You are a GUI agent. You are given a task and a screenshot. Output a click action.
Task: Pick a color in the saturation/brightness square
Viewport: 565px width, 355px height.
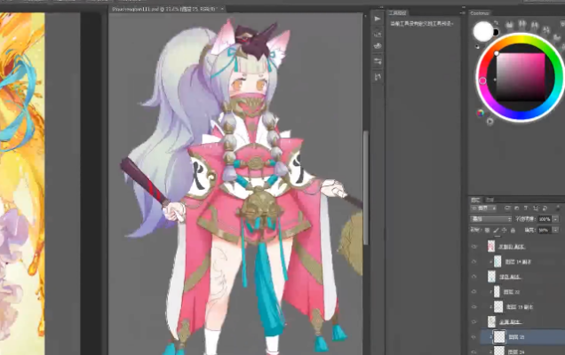click(521, 77)
